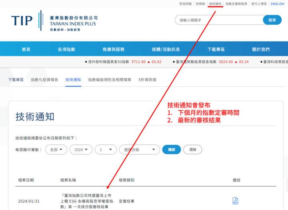The height and width of the screenshot is (210, 288).
Task: Click the TIP Taiwan Index Plus logo
Action: click(54, 20)
